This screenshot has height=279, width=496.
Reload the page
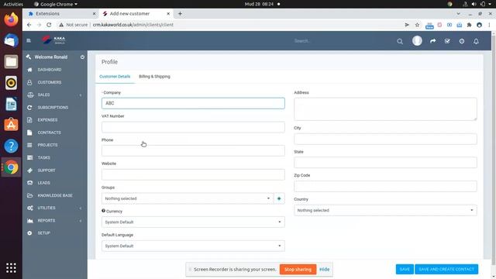pos(49,25)
